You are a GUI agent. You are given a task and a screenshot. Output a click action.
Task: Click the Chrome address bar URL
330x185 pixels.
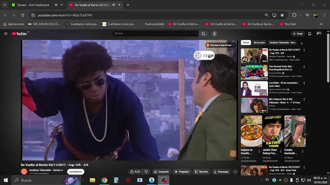tap(65, 15)
